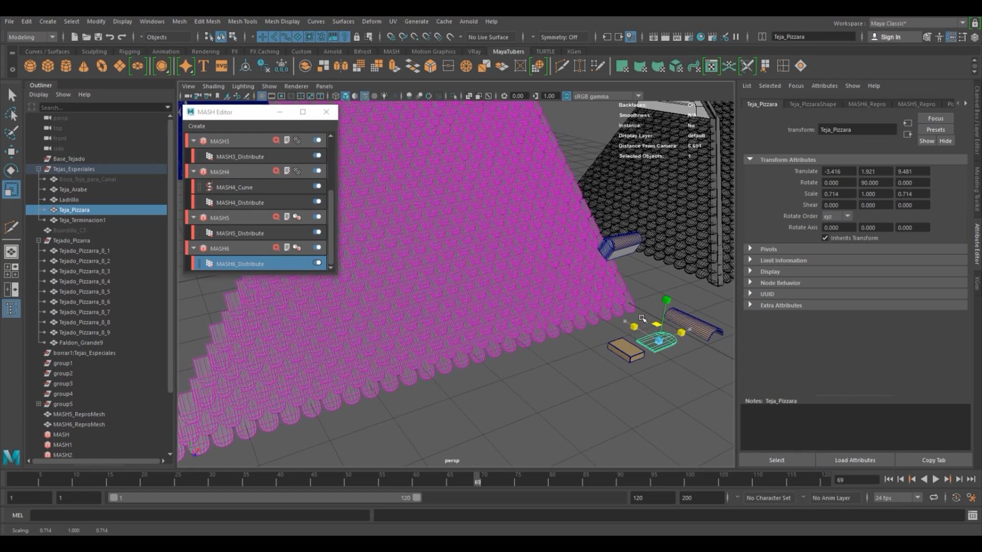Toggle the MASH3 network enable switch
This screenshot has width=982, height=552.
pos(318,140)
